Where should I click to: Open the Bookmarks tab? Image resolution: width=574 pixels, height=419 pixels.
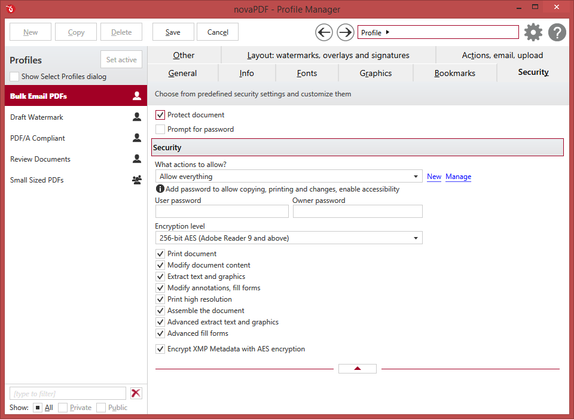pyautogui.click(x=454, y=73)
